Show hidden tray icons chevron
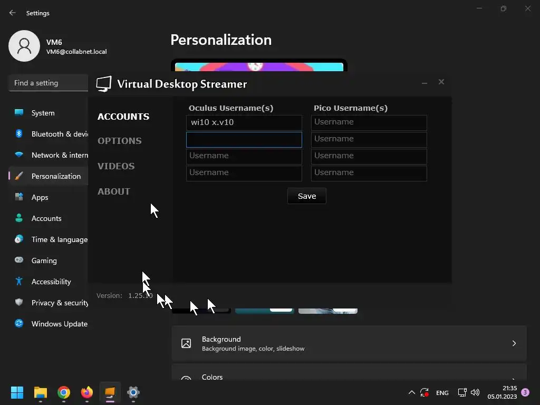This screenshot has height=405, width=540. click(x=411, y=392)
